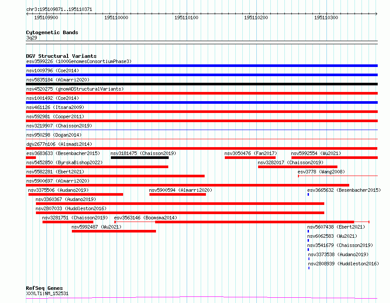
Task: Select nsv2807033 (Huddleston2016) label
Action: pyautogui.click(x=71, y=208)
